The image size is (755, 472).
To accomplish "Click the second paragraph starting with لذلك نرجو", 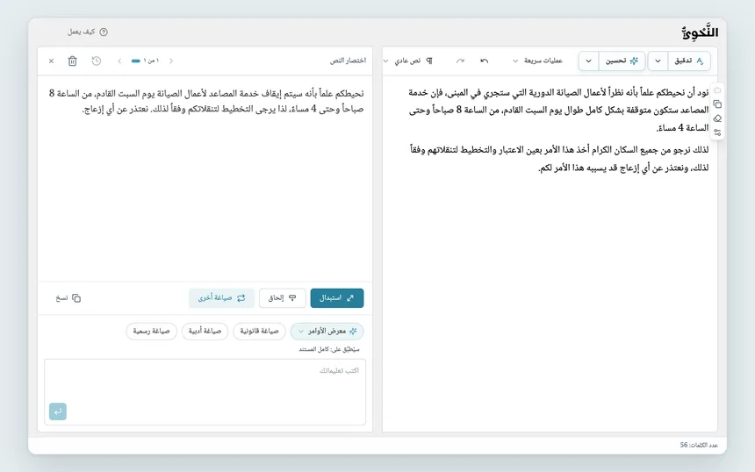I will point(559,159).
